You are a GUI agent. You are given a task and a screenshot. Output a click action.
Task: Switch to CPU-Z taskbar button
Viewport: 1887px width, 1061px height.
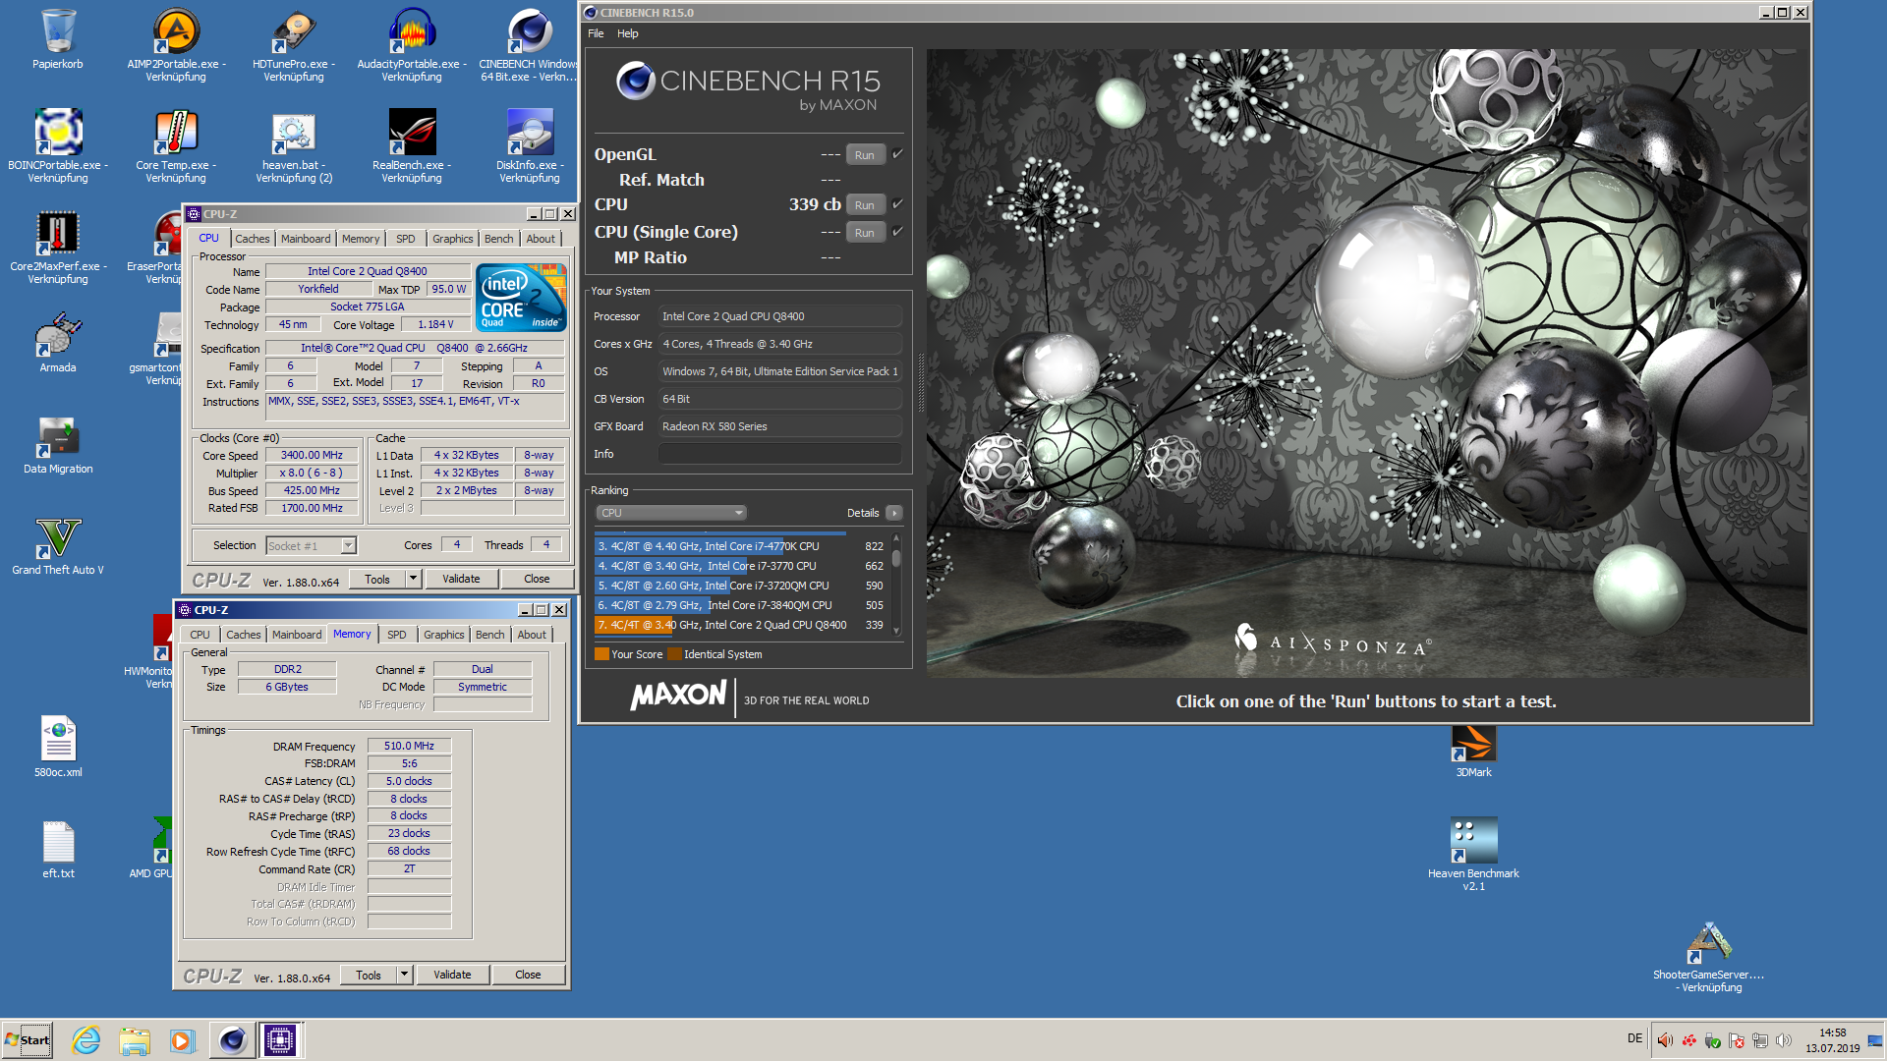(280, 1039)
